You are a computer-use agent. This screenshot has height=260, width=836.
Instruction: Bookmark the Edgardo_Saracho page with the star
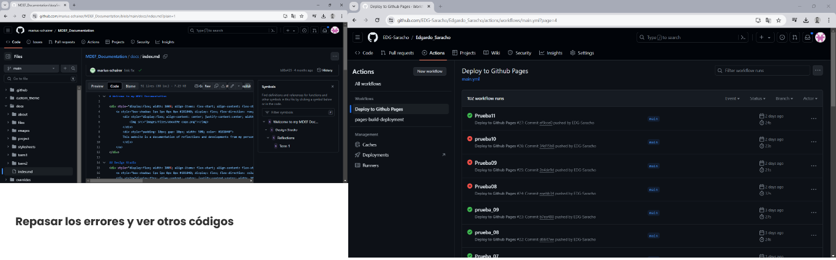(x=778, y=20)
